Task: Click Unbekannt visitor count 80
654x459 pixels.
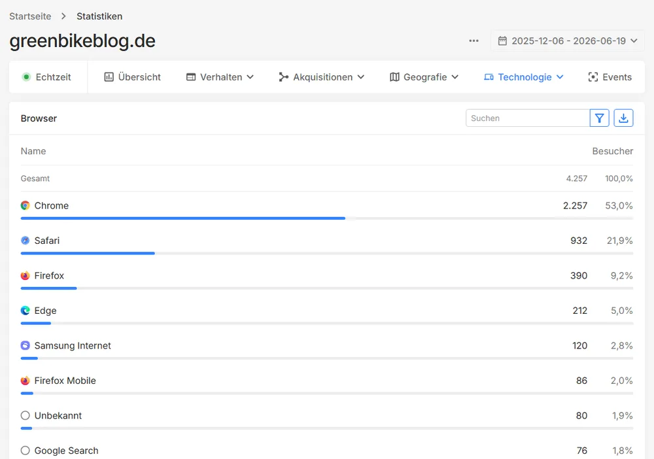Action: coord(582,416)
